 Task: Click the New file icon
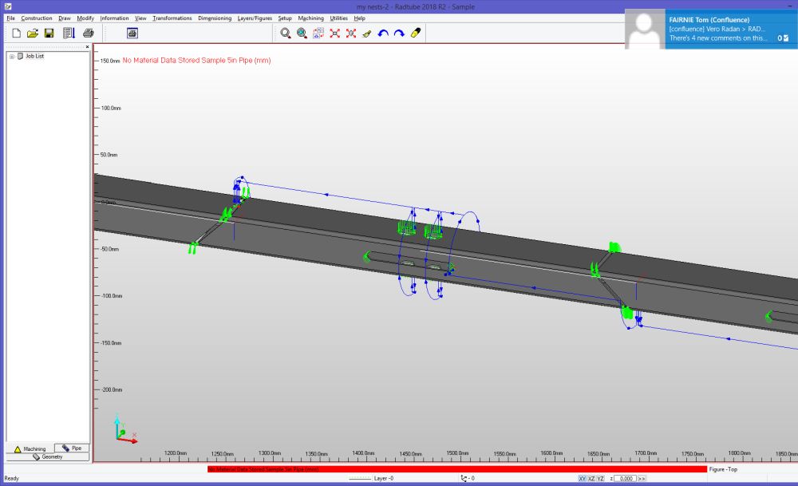(x=16, y=33)
